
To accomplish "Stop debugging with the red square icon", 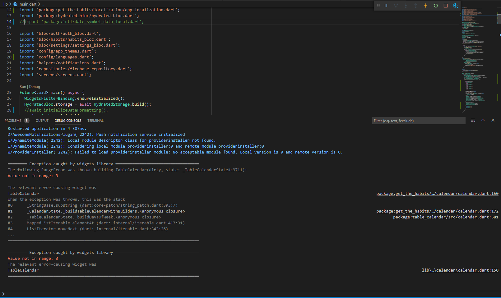I will [x=445, y=5].
